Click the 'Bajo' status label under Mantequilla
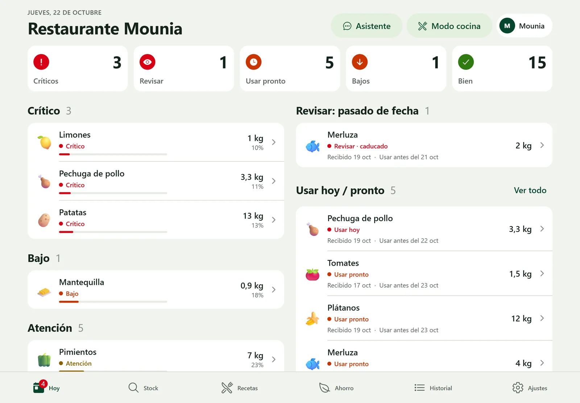 pyautogui.click(x=72, y=294)
